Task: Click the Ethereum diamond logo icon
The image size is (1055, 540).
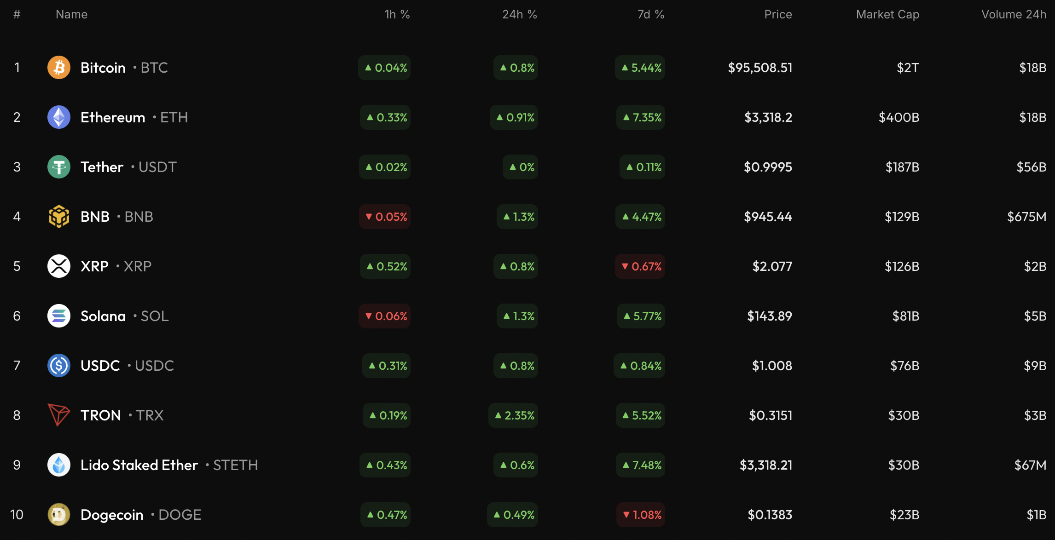Action: (59, 117)
